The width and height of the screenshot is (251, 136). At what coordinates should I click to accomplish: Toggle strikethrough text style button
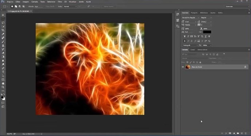pos(209,36)
